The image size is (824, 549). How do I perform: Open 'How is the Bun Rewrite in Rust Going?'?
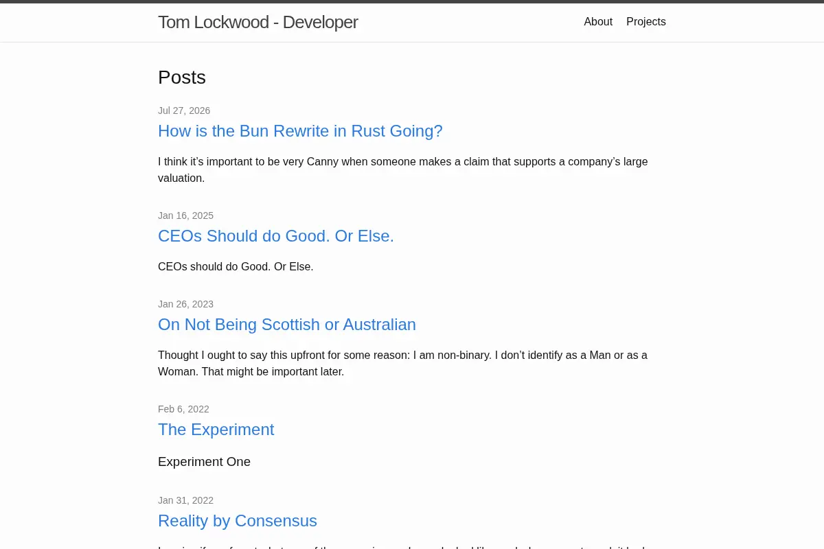coord(300,131)
